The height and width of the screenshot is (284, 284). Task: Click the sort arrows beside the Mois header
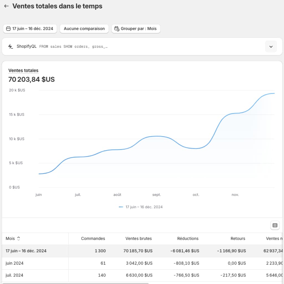18,239
